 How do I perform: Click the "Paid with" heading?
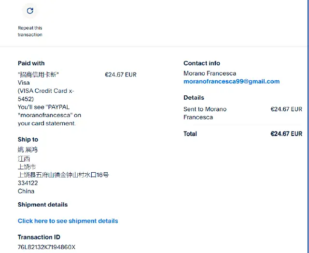pos(31,63)
